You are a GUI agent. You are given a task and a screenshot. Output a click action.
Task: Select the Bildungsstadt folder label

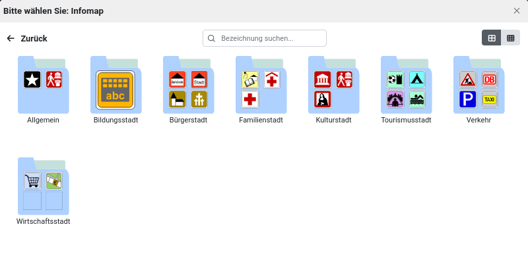coord(116,120)
